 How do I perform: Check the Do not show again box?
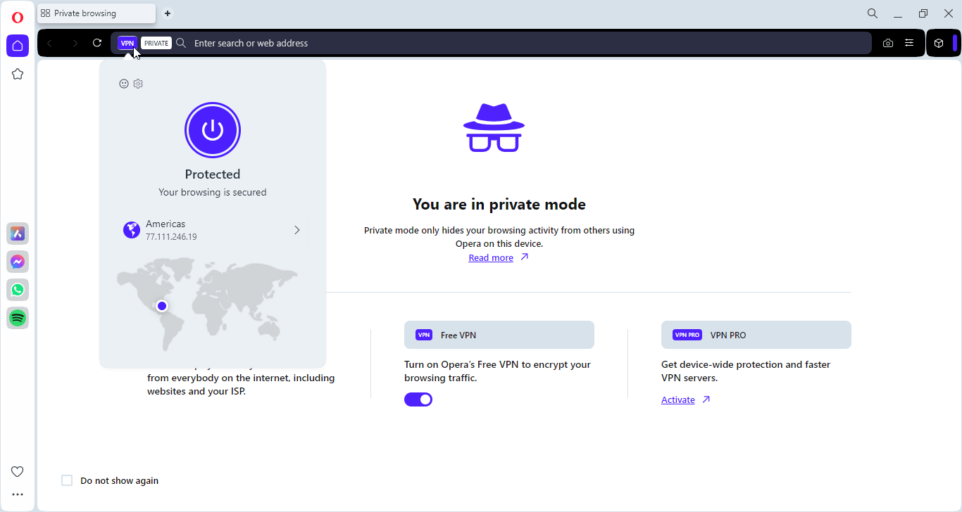67,480
